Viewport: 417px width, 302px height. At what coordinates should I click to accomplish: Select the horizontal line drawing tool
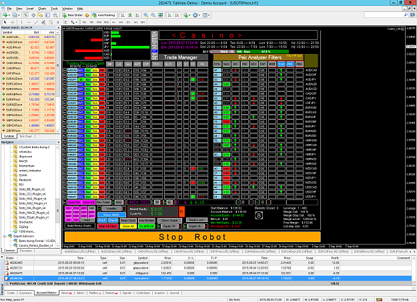(29, 22)
